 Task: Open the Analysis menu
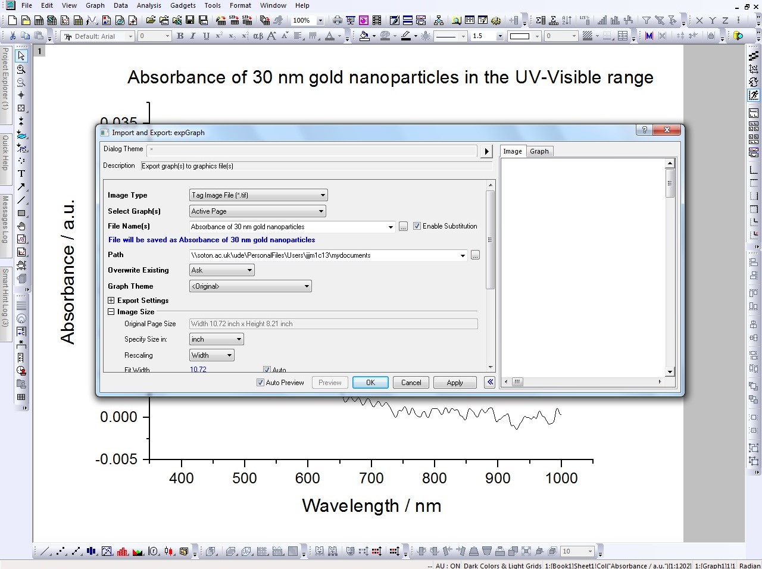tap(149, 5)
